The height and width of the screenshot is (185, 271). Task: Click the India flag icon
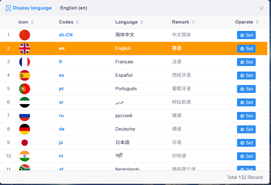pyautogui.click(x=24, y=156)
